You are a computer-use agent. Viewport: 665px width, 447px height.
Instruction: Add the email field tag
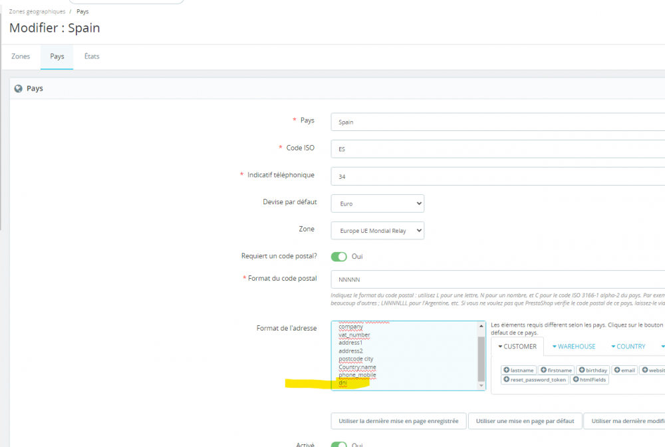[624, 371]
